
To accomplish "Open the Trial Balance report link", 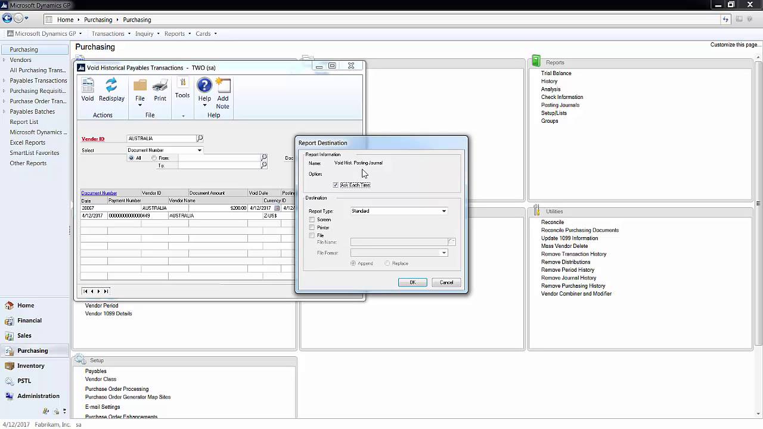I will pos(556,73).
